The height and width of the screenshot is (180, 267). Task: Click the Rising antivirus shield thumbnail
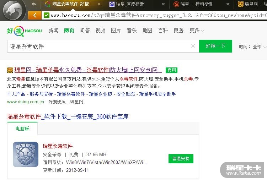click(x=26, y=154)
